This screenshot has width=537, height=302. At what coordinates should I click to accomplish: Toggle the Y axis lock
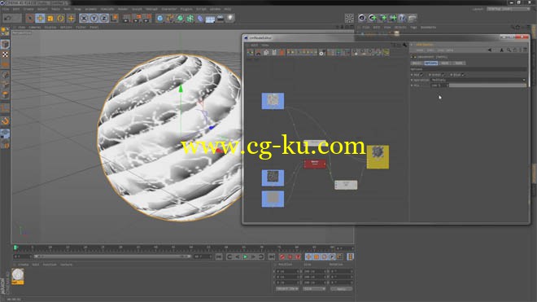tap(94, 18)
